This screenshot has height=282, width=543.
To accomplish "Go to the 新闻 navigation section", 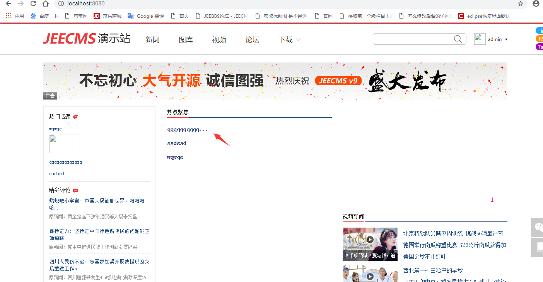I will click(152, 40).
